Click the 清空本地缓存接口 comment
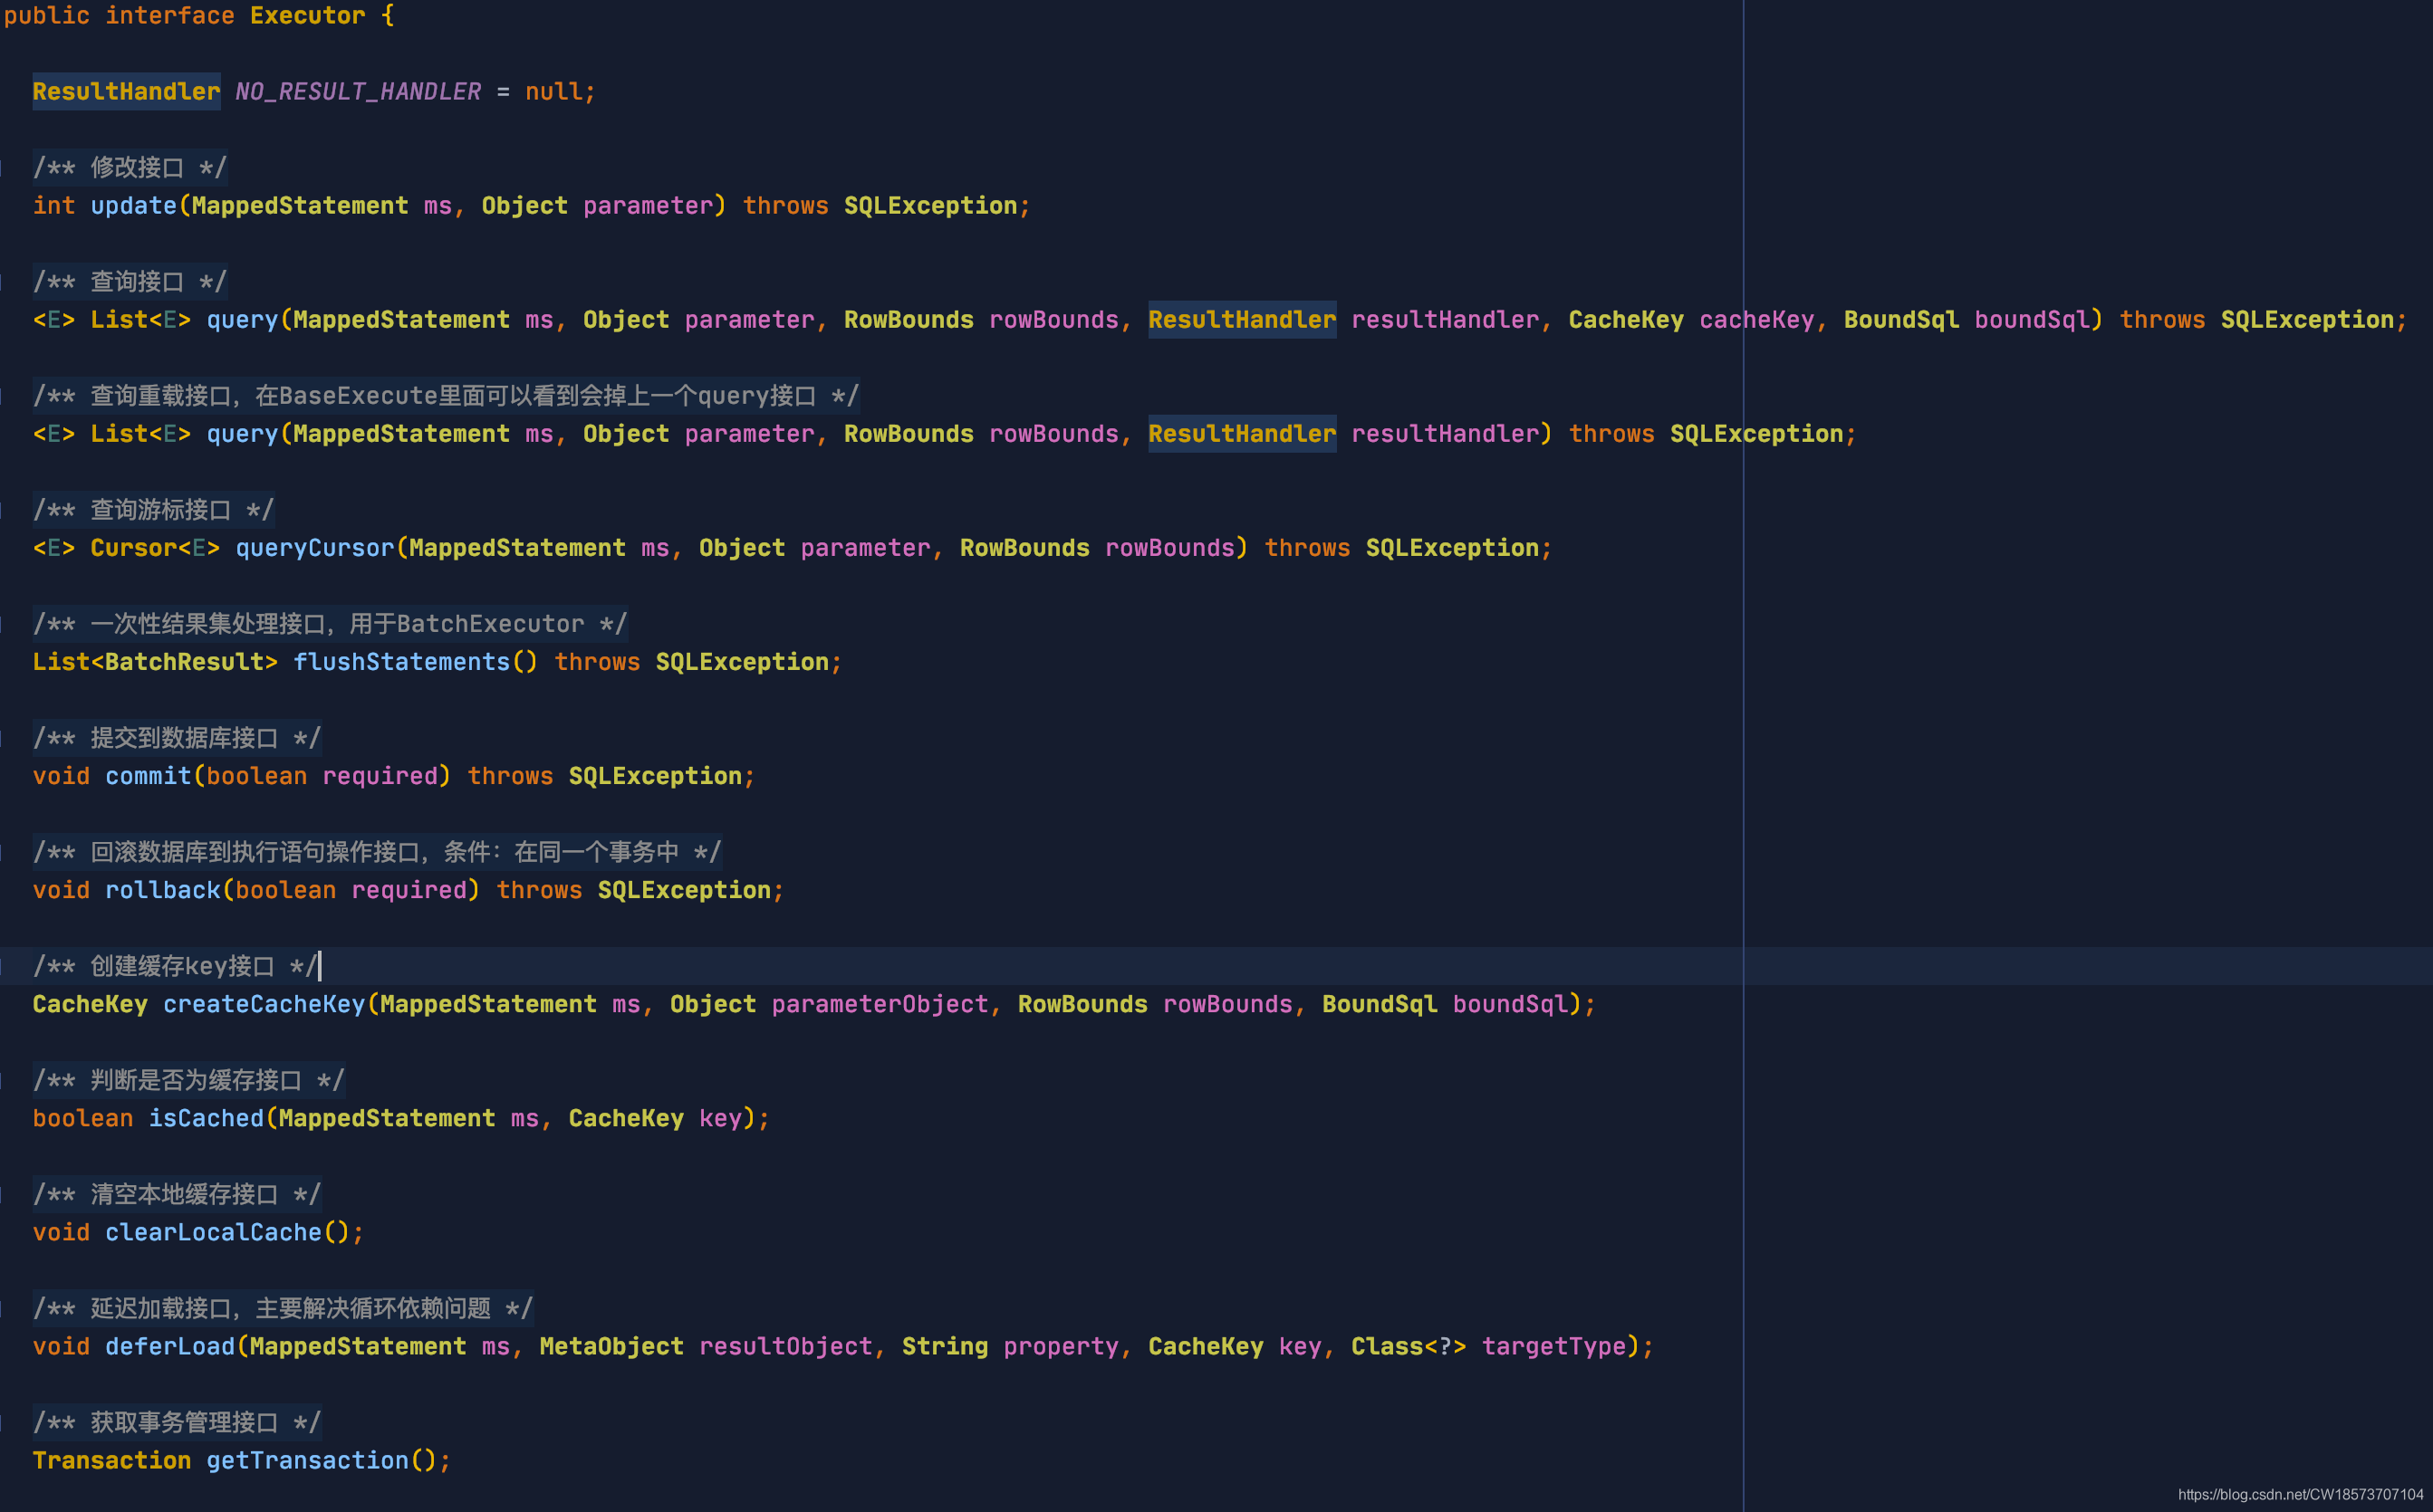 coord(176,1194)
